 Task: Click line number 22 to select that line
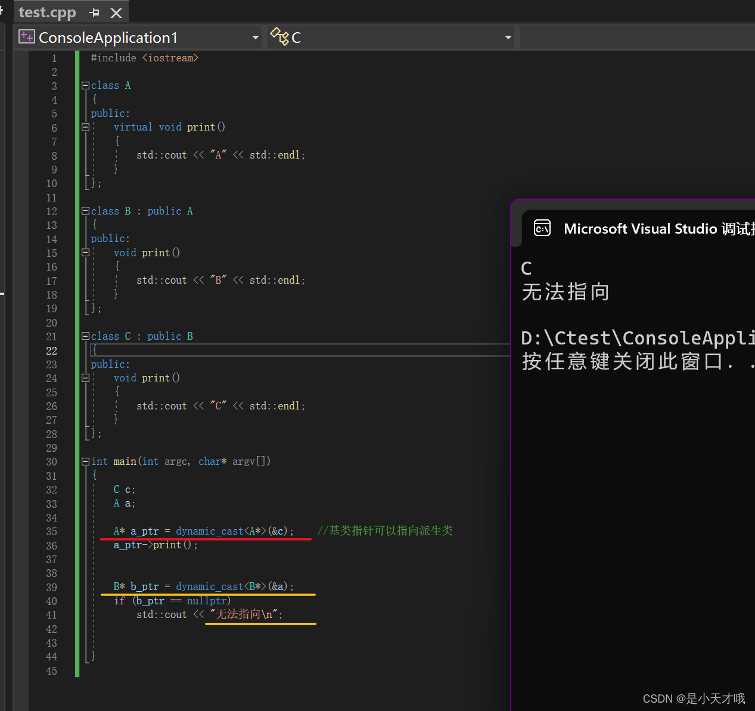[x=51, y=350]
